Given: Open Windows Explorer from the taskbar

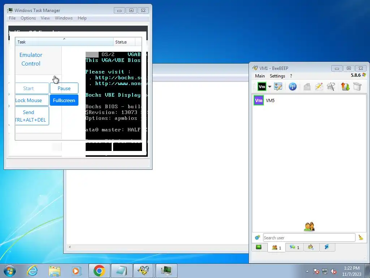Looking at the screenshot, I should [55, 271].
